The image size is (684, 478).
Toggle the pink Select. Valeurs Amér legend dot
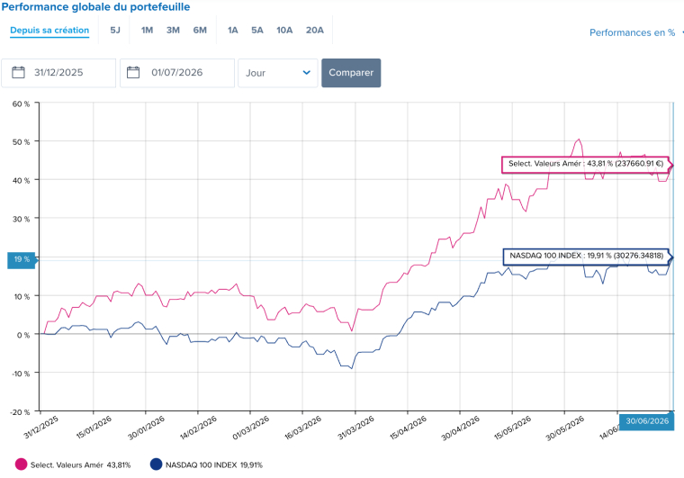pos(21,464)
